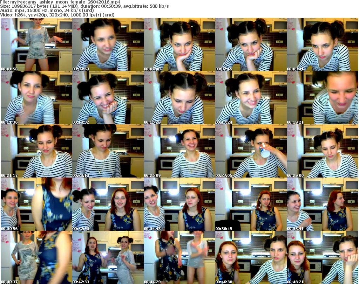Click the File name line in header
Screen dimensions: 359x284
[x=60, y=2]
